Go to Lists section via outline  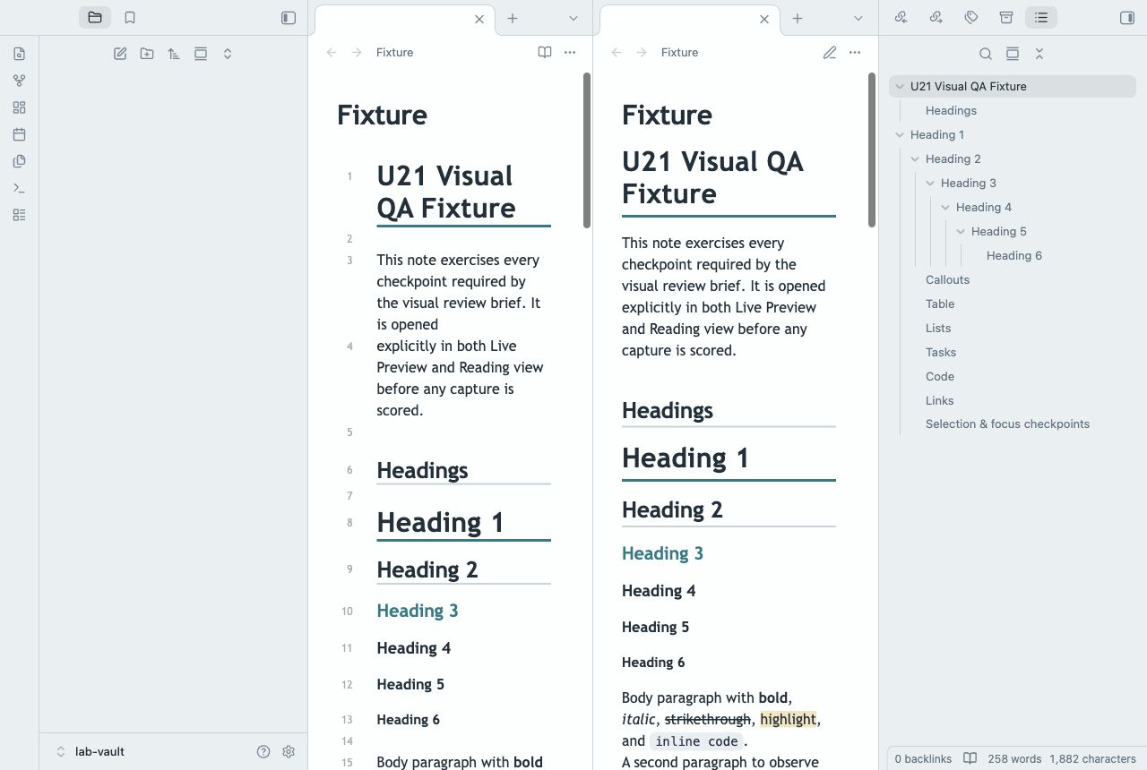click(938, 328)
